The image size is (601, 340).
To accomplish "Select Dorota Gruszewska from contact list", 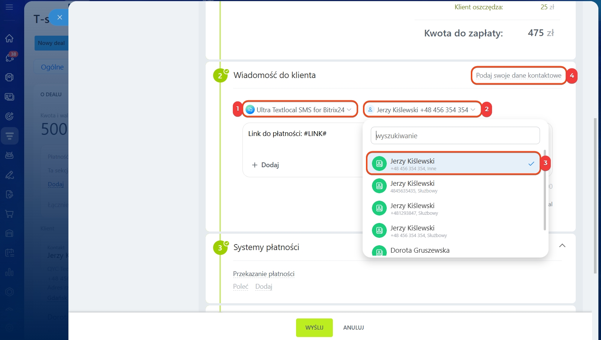I will [x=420, y=250].
